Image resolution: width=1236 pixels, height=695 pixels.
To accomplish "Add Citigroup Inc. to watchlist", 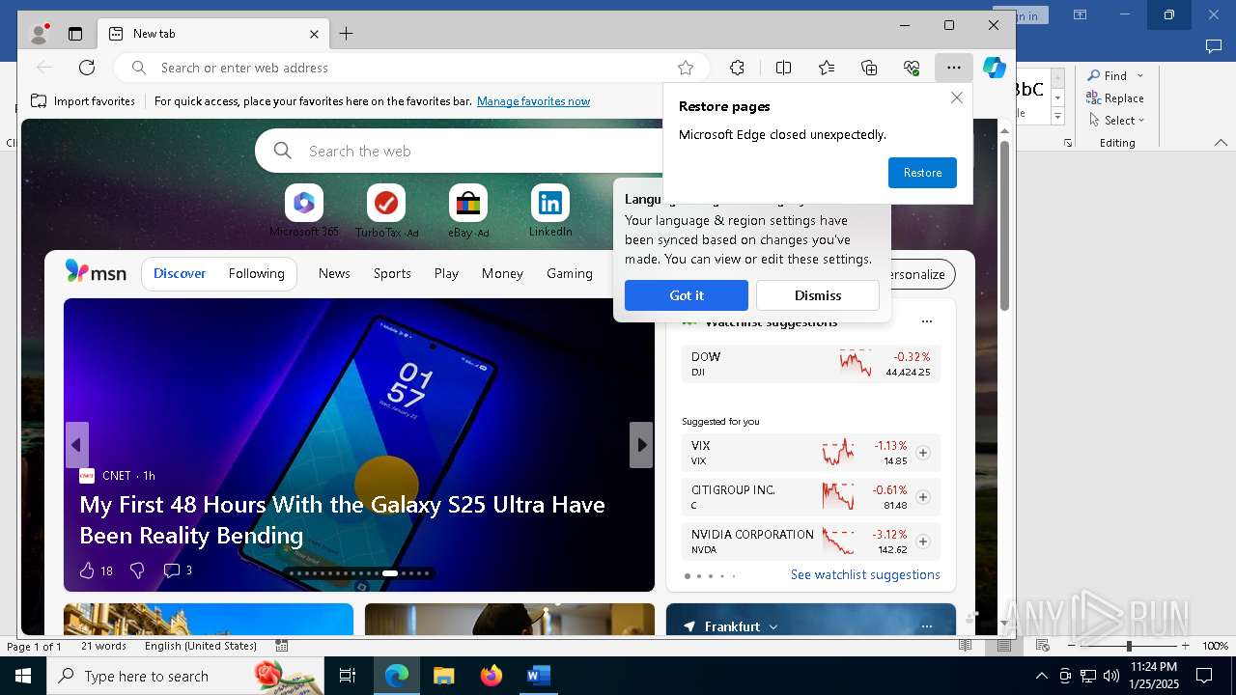I will (923, 497).
